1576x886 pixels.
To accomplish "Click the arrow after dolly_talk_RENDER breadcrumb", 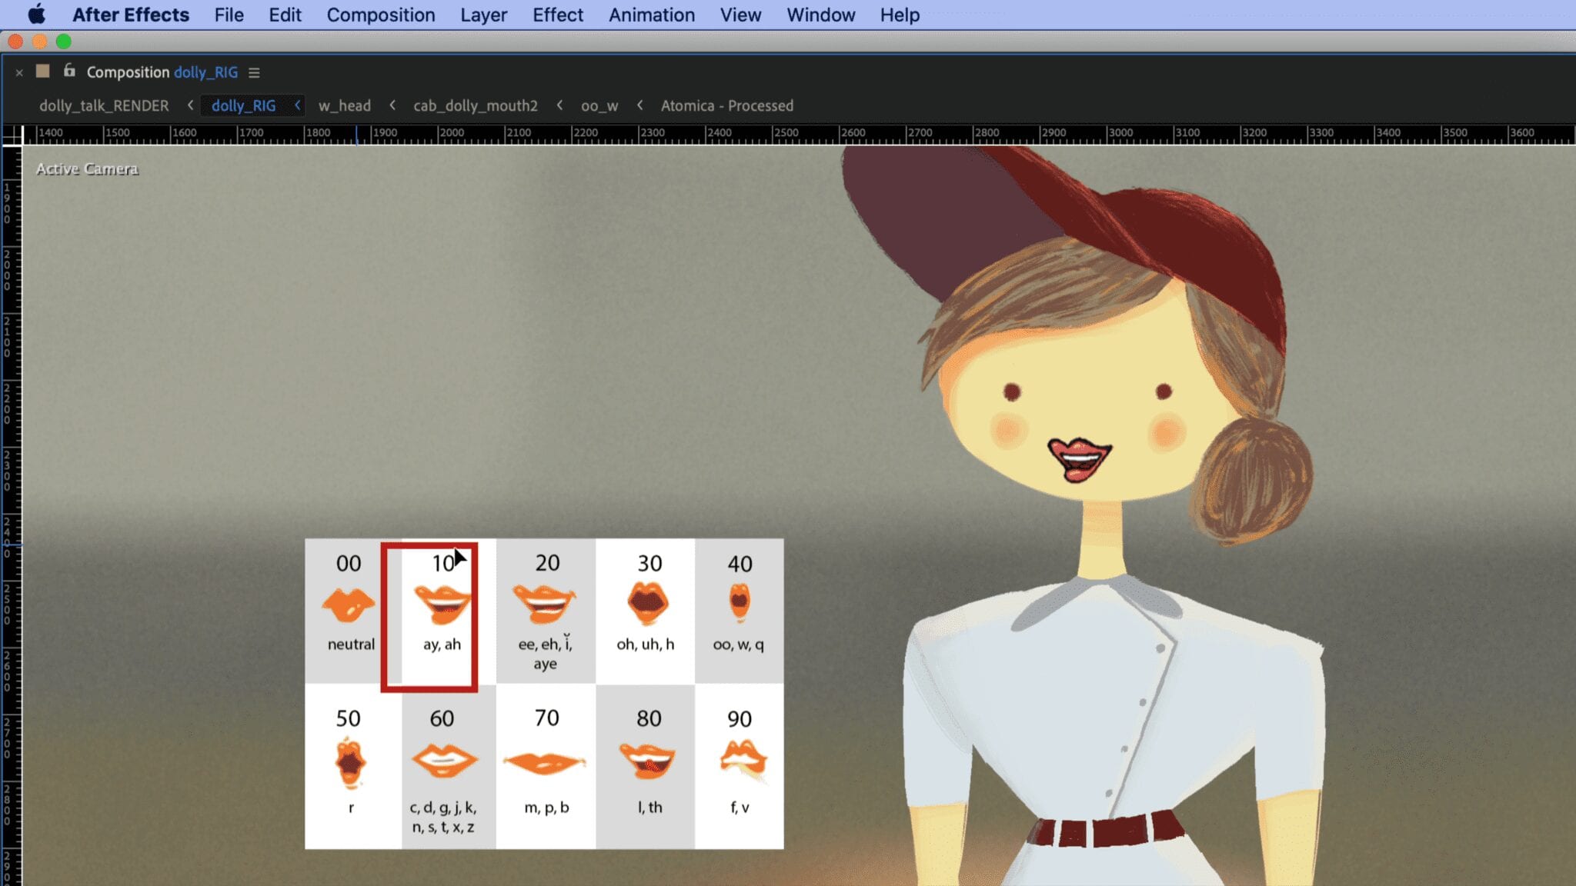I will pyautogui.click(x=190, y=105).
